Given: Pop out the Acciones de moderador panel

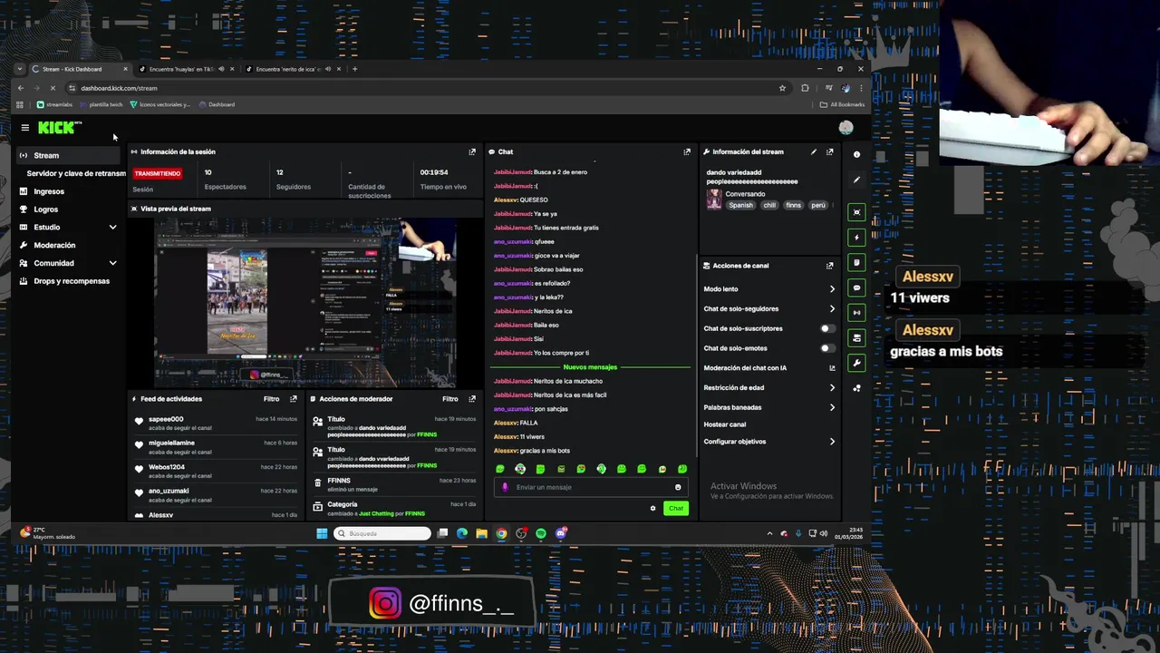Looking at the screenshot, I should click(471, 399).
